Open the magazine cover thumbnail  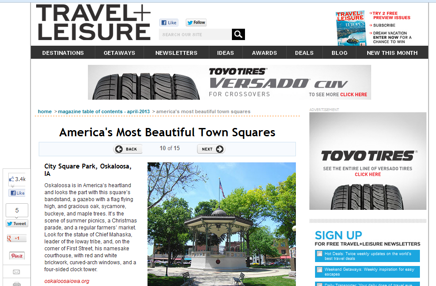click(x=351, y=28)
